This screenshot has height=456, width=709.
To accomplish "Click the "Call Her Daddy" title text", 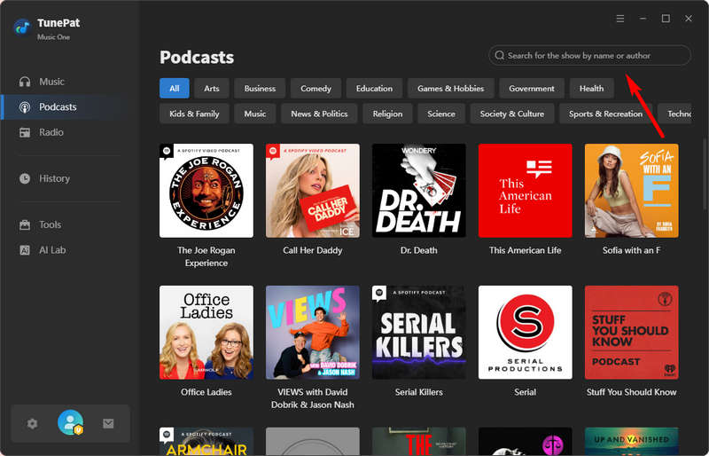I will pyautogui.click(x=313, y=250).
